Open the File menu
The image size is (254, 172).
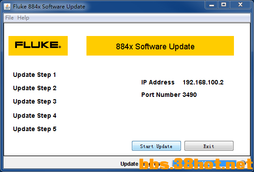(x=9, y=18)
